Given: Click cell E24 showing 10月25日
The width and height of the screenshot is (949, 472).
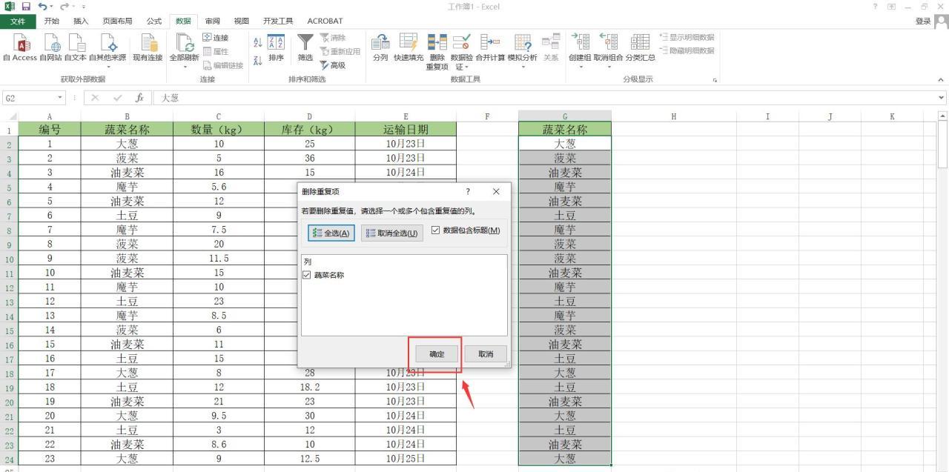Looking at the screenshot, I should (x=406, y=459).
